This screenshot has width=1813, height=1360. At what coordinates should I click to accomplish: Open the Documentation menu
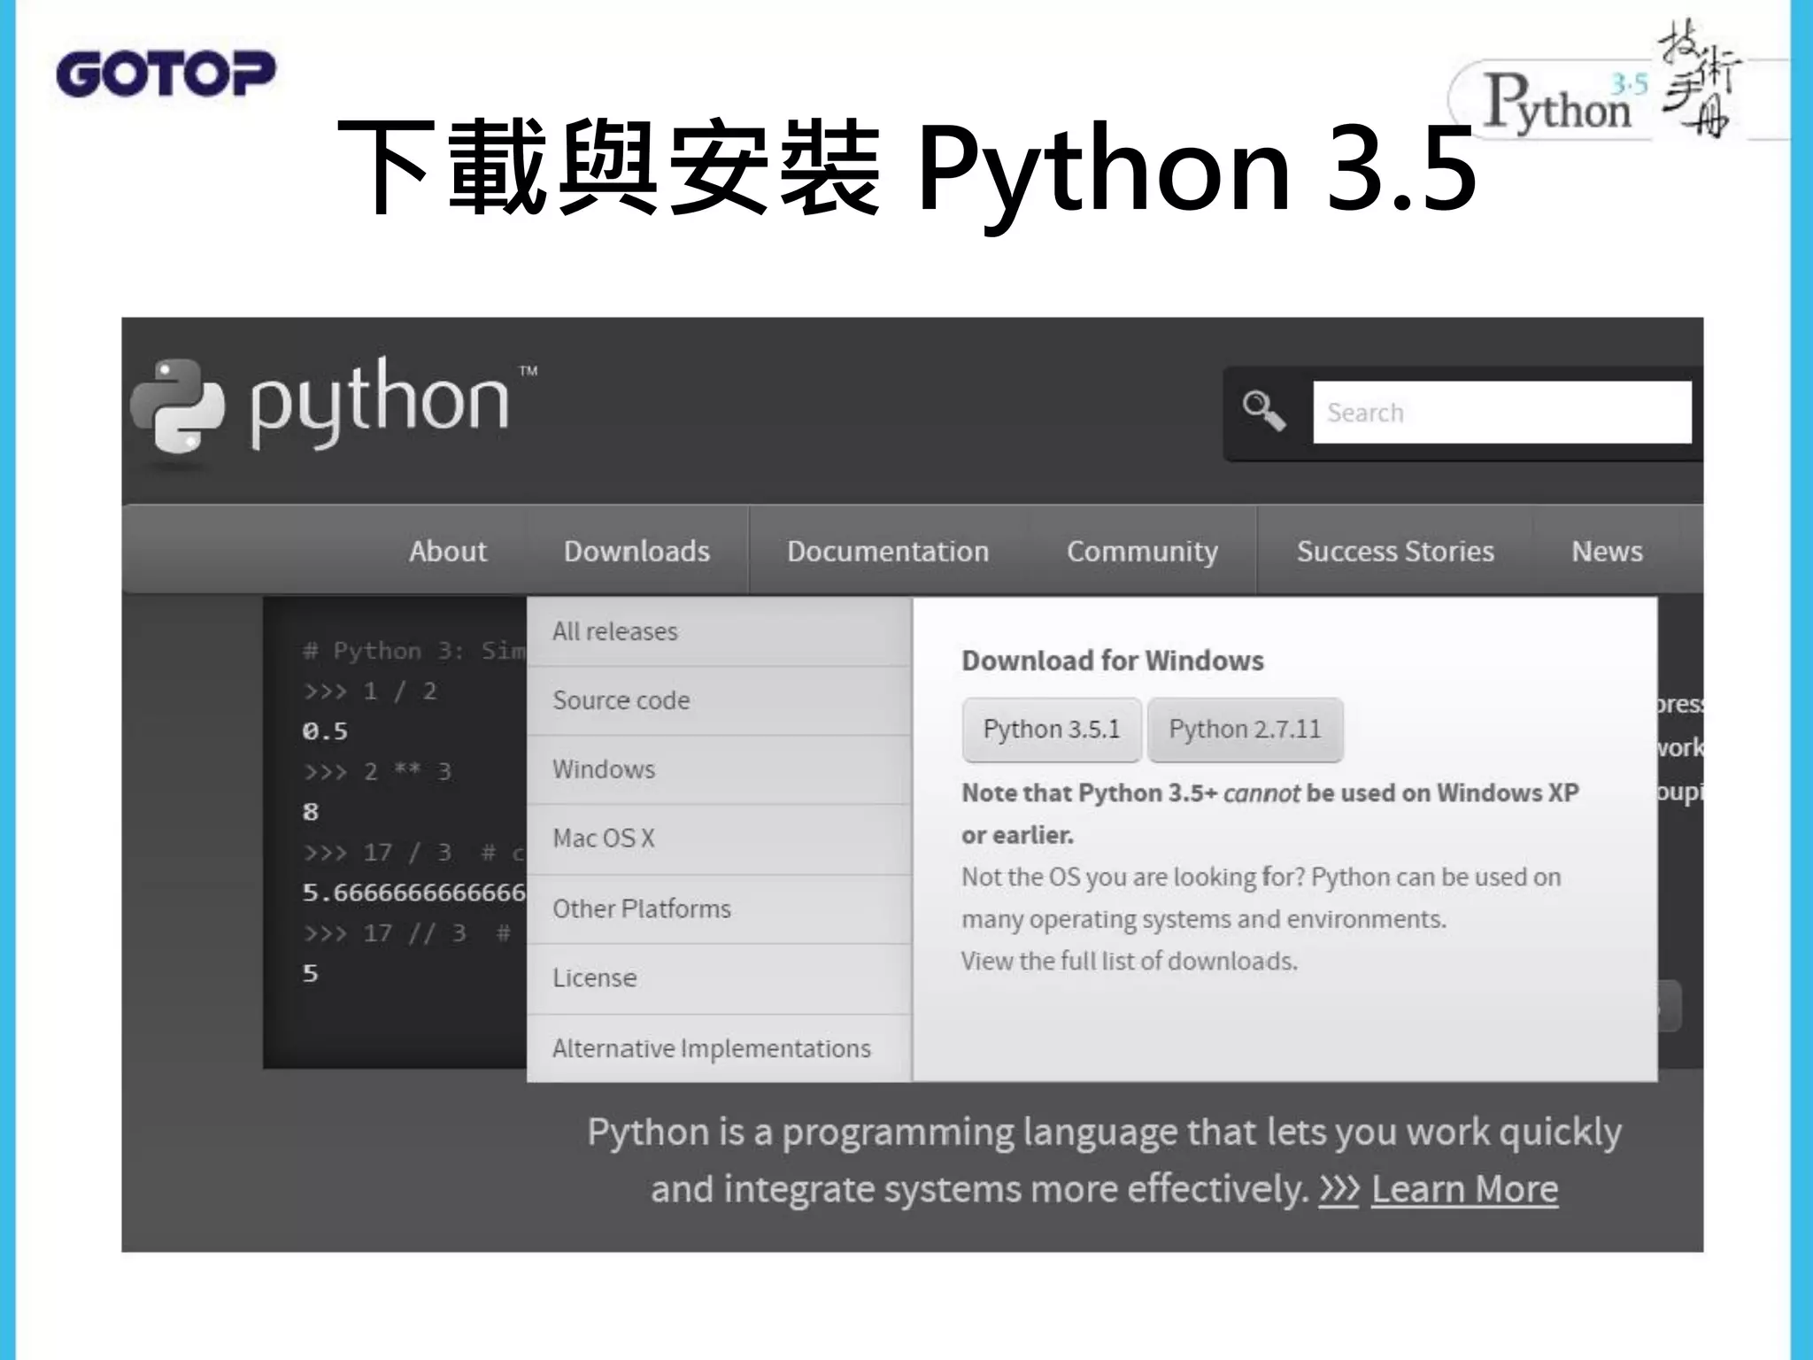(888, 551)
